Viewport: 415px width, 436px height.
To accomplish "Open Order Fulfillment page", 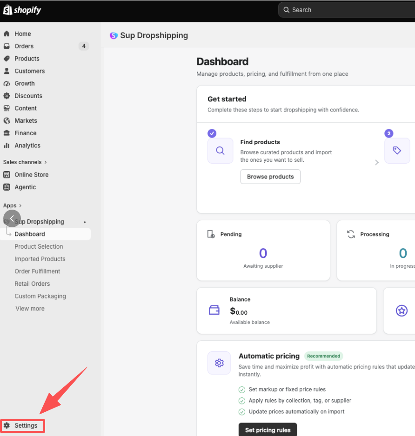I will pyautogui.click(x=38, y=271).
